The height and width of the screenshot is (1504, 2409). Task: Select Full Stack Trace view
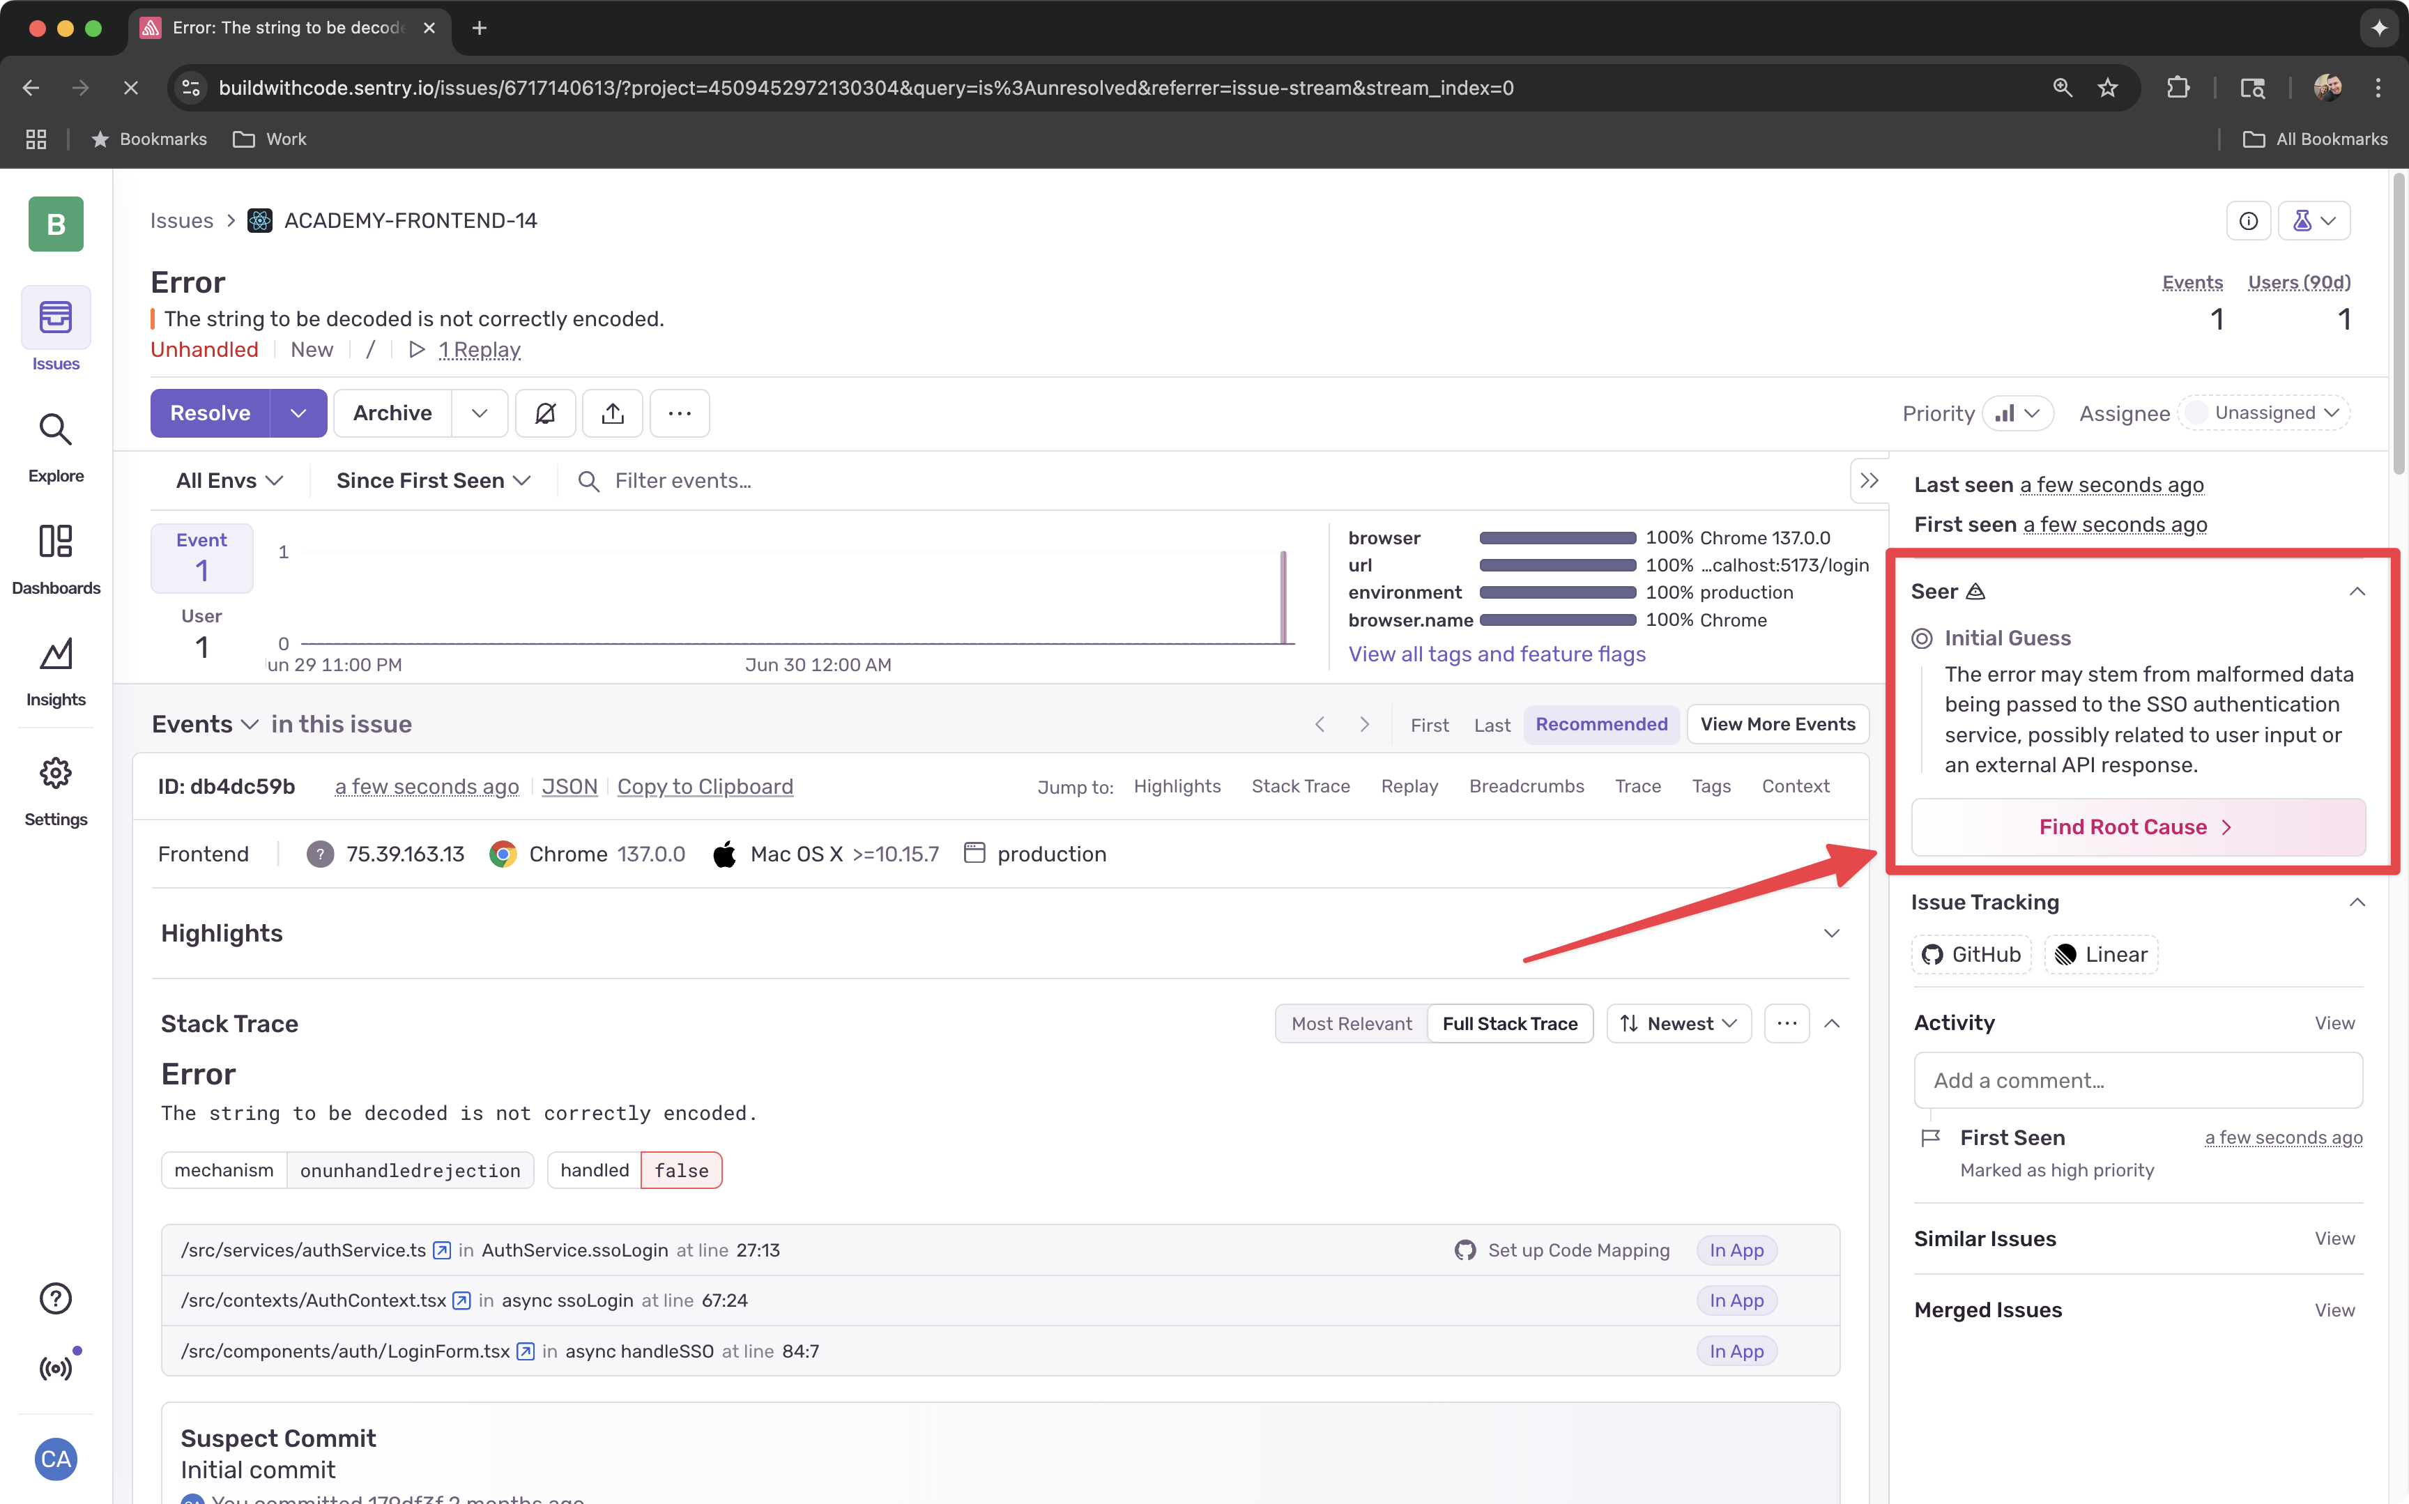[x=1510, y=1024]
